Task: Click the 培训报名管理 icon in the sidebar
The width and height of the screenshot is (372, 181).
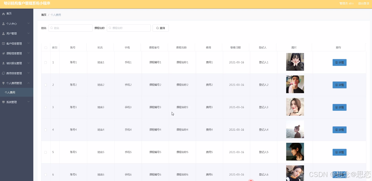Action: pyautogui.click(x=3, y=63)
